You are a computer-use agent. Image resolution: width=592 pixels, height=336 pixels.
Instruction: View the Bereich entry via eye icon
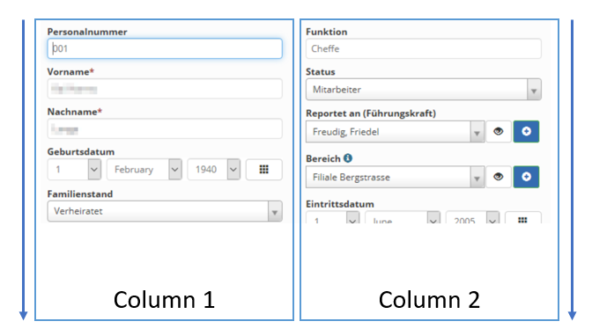point(499,177)
